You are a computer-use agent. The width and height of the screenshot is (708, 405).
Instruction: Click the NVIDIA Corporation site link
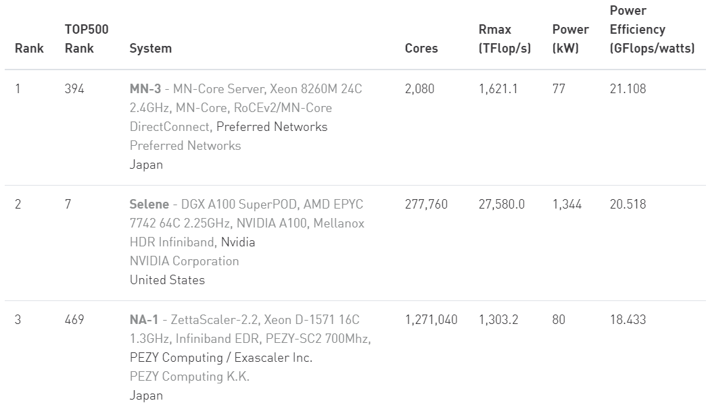[x=184, y=261]
